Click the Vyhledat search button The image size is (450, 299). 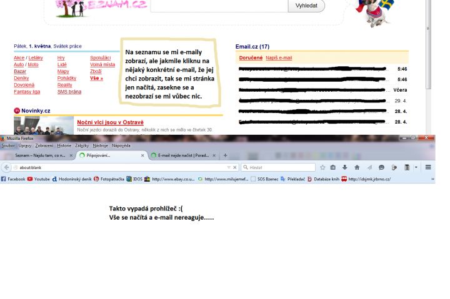click(x=306, y=6)
